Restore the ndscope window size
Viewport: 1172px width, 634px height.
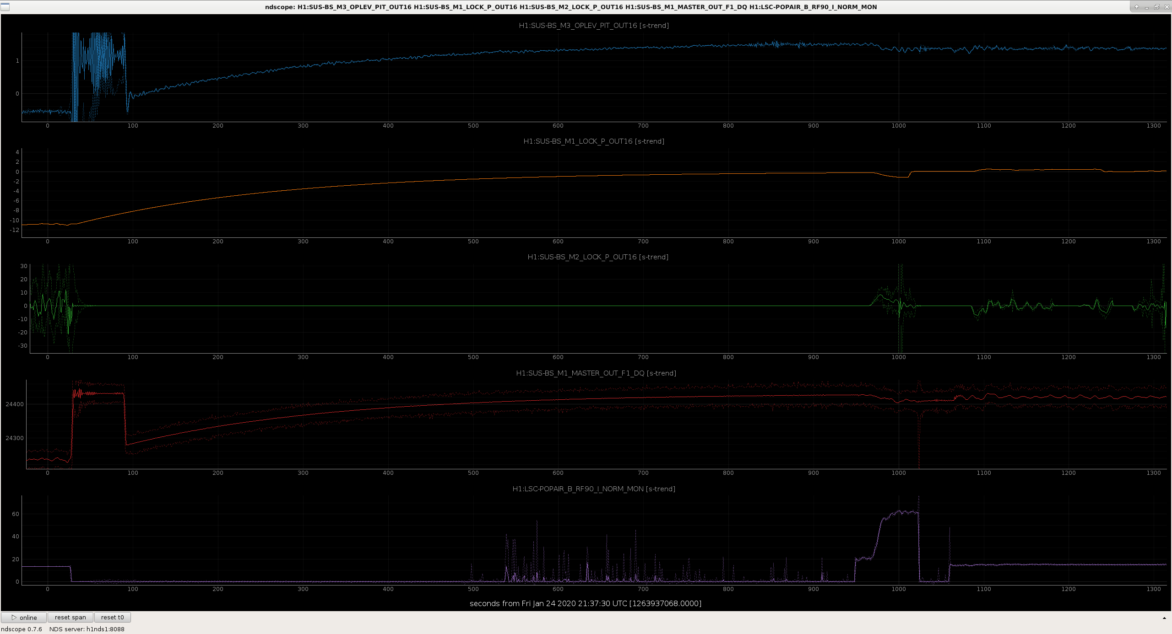click(x=1156, y=7)
